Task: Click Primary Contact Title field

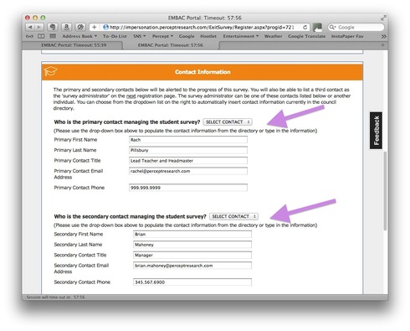Action: 188,161
